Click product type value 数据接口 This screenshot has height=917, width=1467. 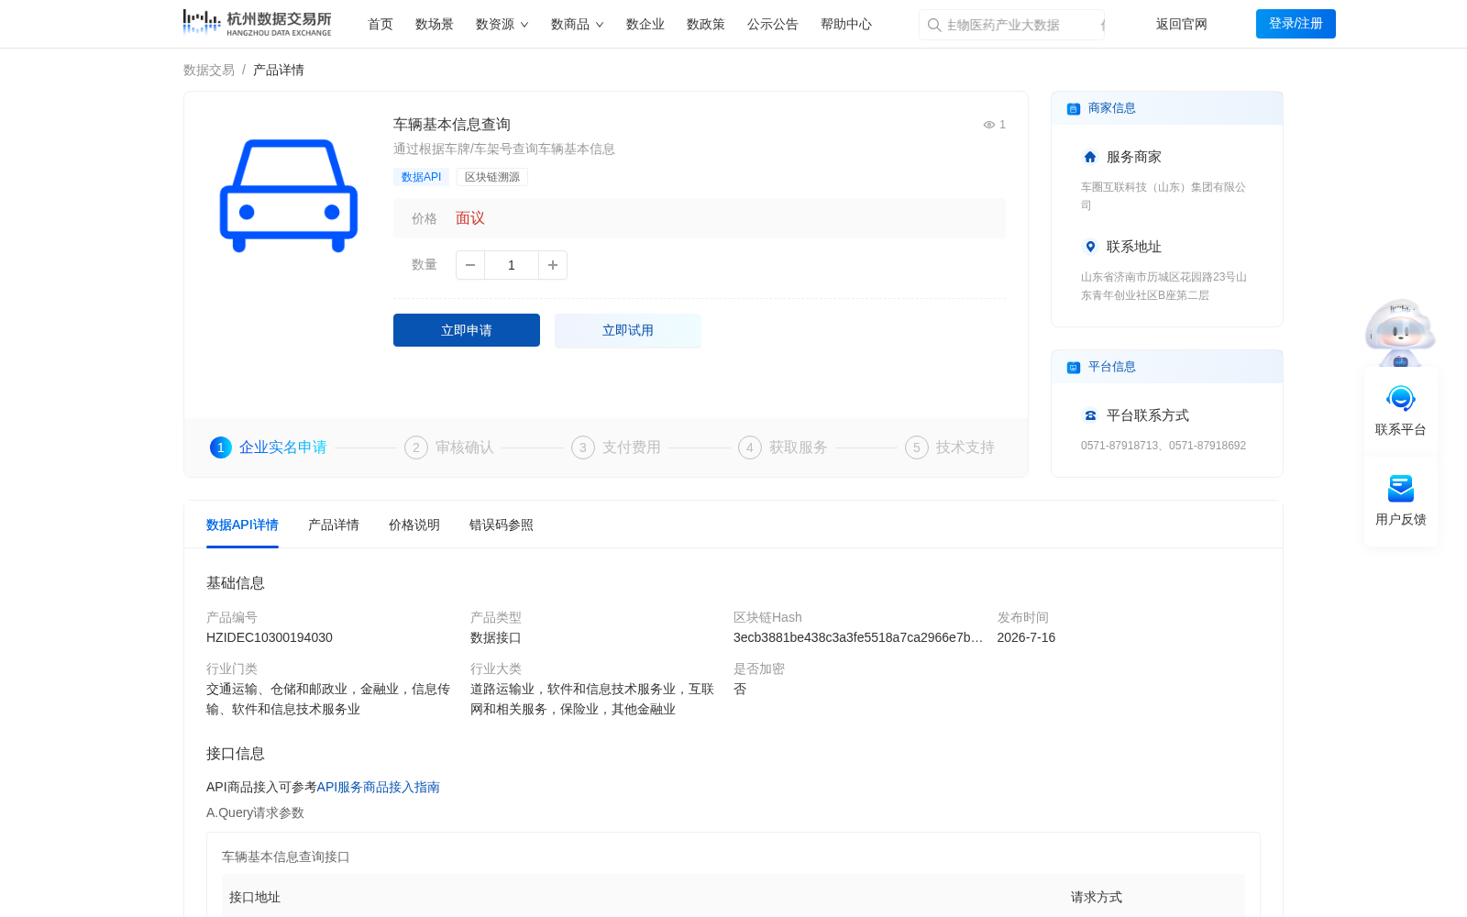tap(496, 637)
